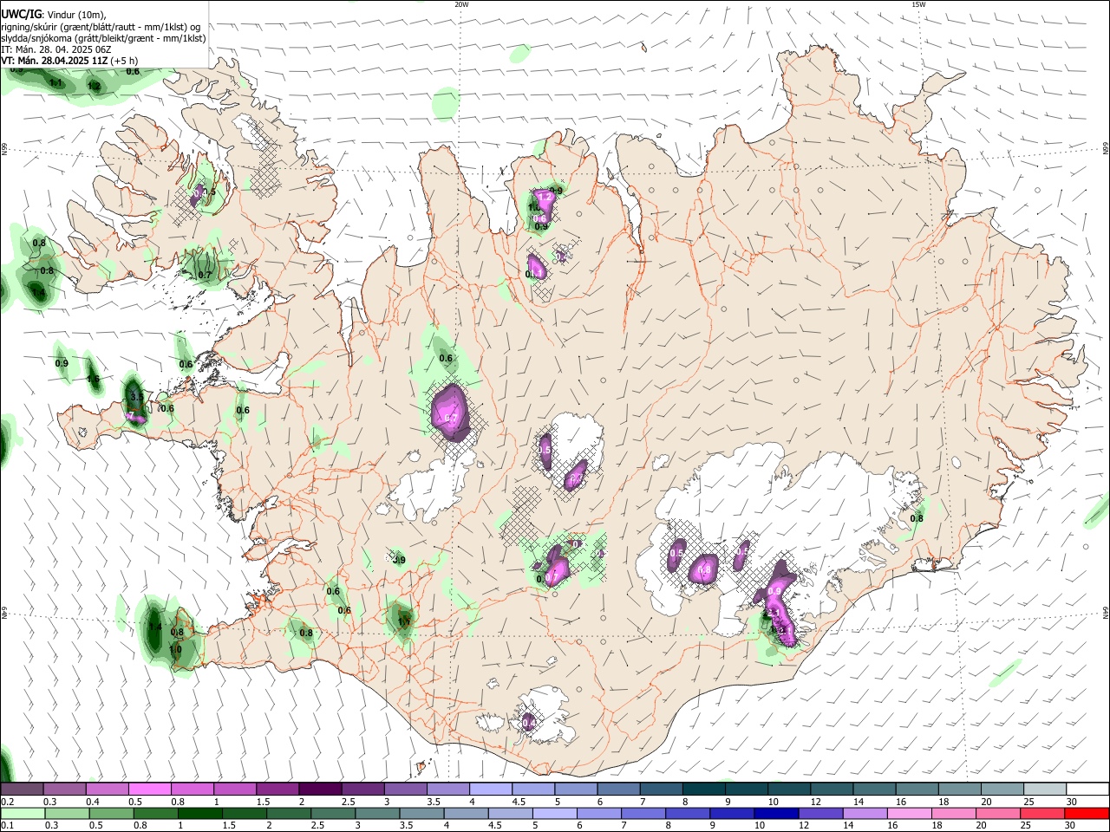Click the '0.1' label of the rain scale

click(x=8, y=826)
